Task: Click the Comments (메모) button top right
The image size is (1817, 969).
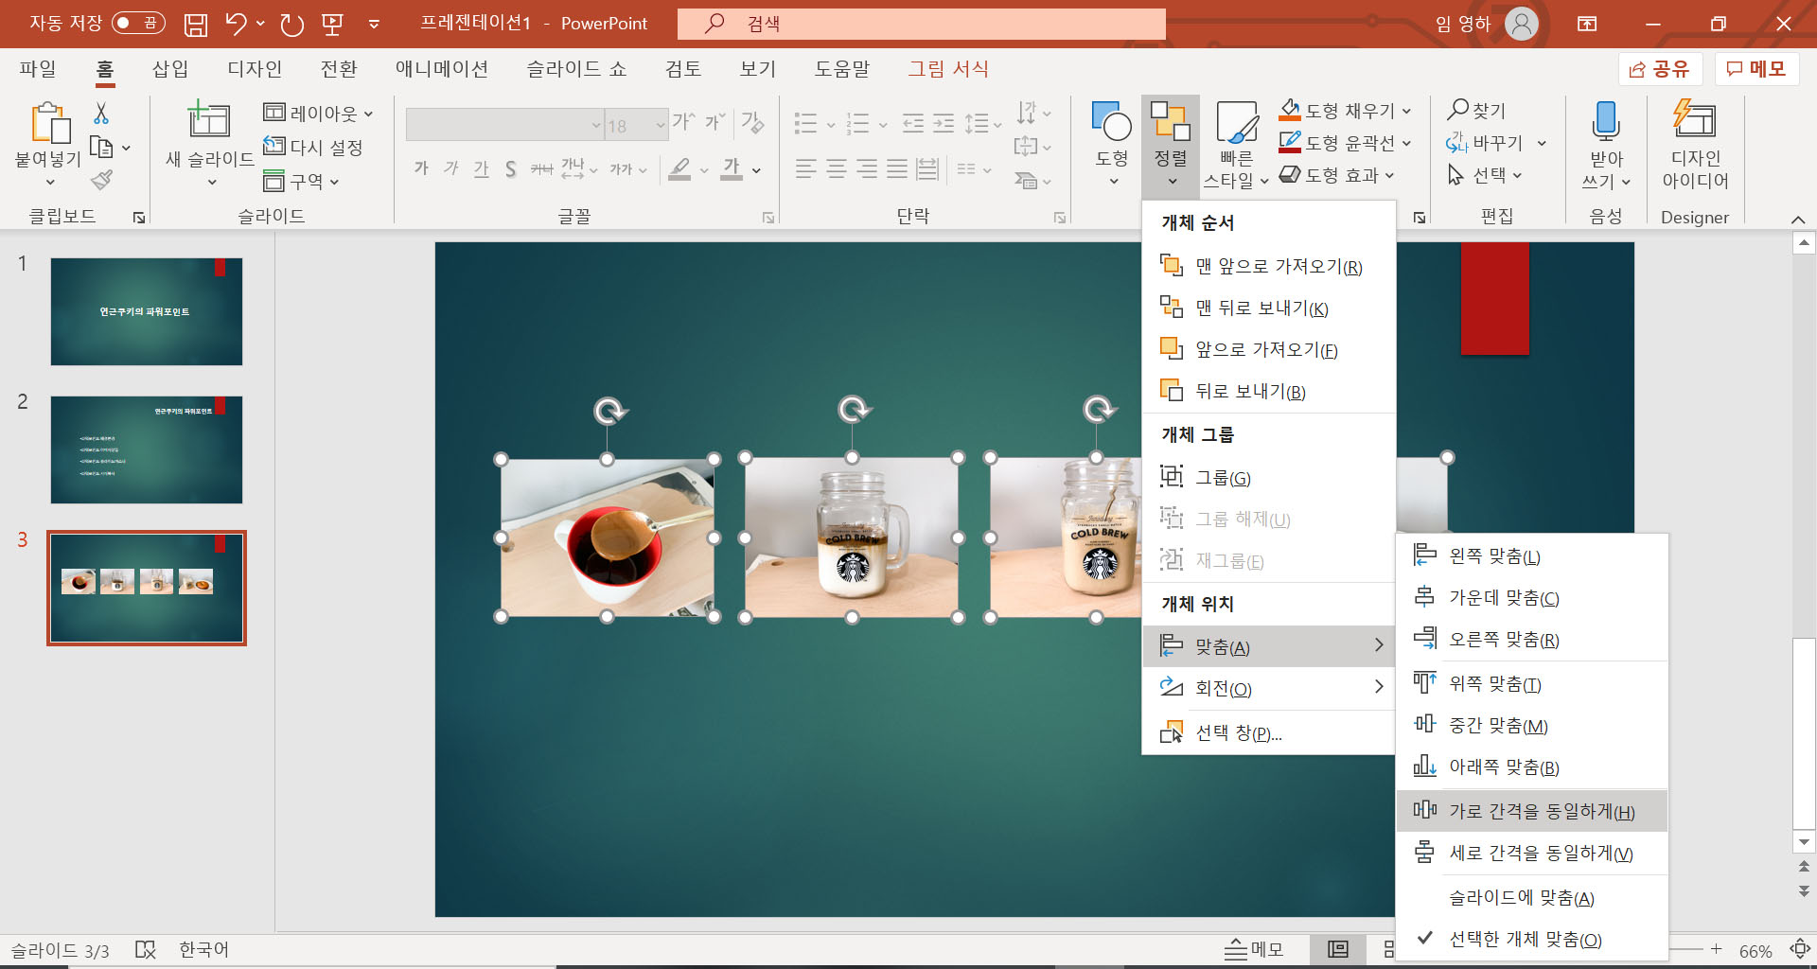Action: tap(1755, 68)
